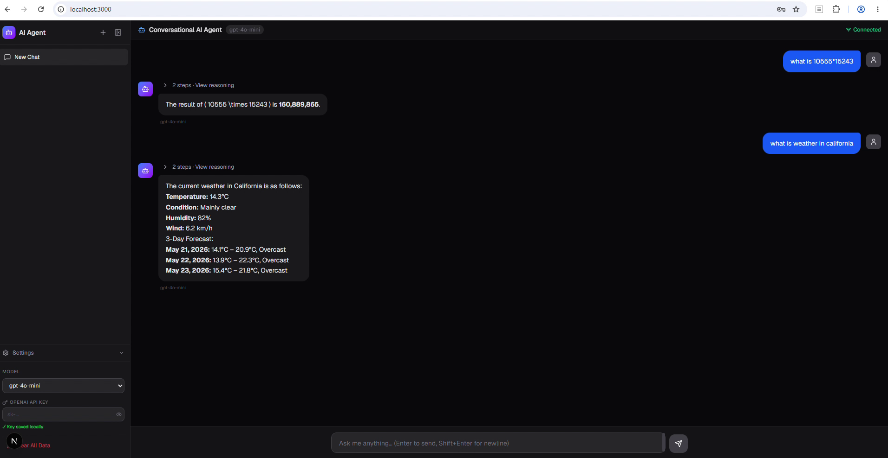Click the OpenAI API key input field
The image size is (888, 458).
(63, 414)
